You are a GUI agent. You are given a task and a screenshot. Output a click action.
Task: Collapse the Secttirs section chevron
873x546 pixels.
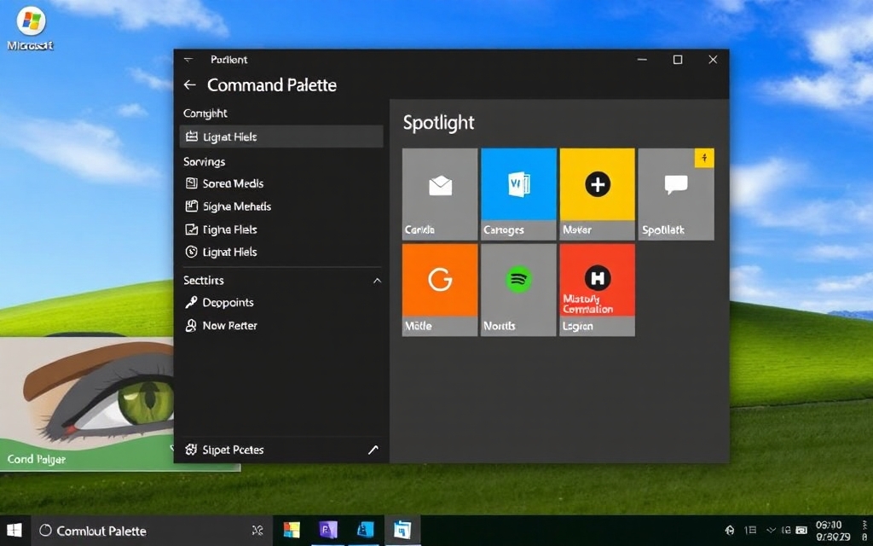[377, 280]
